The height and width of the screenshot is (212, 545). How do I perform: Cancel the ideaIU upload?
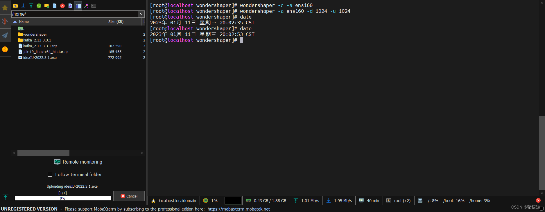[129, 196]
